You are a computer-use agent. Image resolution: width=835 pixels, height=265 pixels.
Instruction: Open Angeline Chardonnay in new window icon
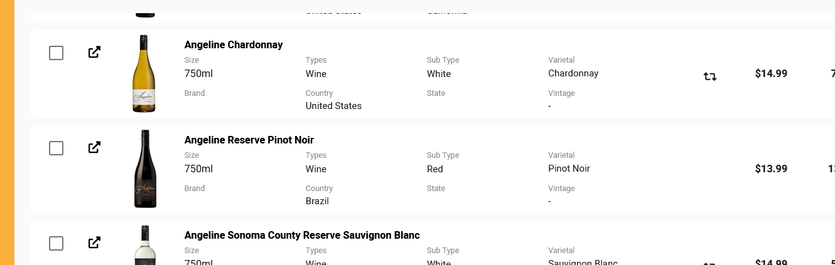[94, 53]
